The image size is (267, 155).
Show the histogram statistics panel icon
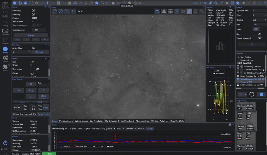(75, 3)
